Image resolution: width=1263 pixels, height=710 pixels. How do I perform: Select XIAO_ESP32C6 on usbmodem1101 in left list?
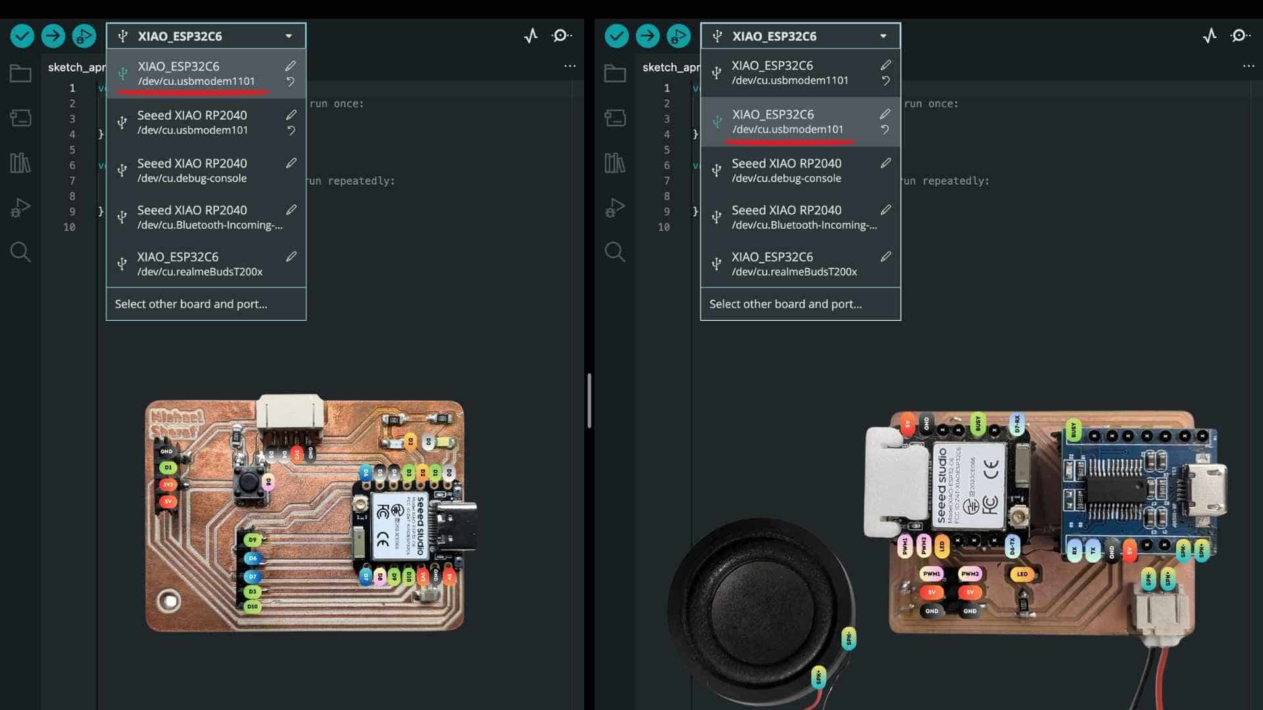coord(196,73)
